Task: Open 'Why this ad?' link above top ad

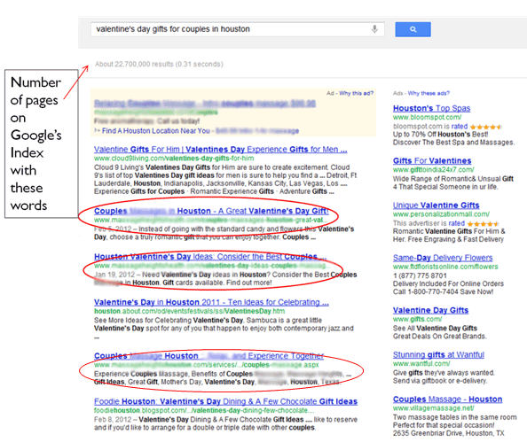Action: coord(356,93)
